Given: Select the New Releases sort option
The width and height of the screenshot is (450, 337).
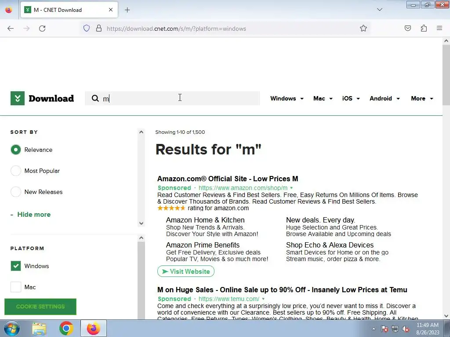Looking at the screenshot, I should (16, 192).
